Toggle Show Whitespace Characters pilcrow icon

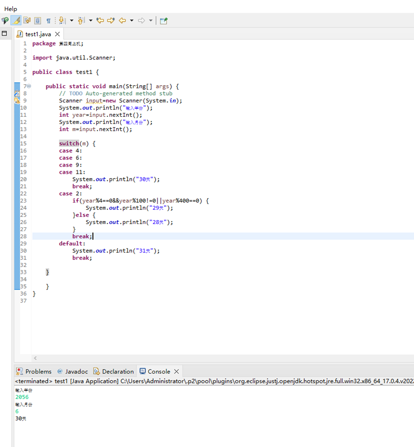(x=48, y=21)
